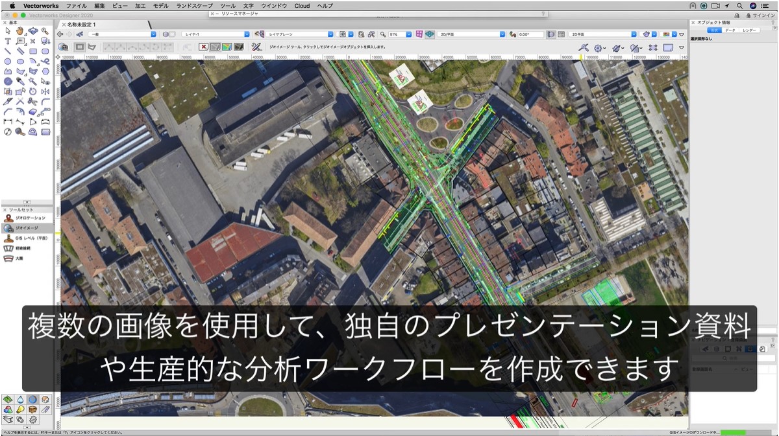Switch to the 形状 tab

tap(713, 30)
